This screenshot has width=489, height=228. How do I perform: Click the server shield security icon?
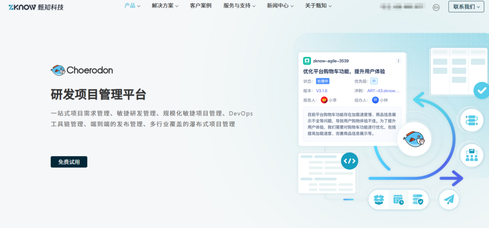(x=417, y=200)
